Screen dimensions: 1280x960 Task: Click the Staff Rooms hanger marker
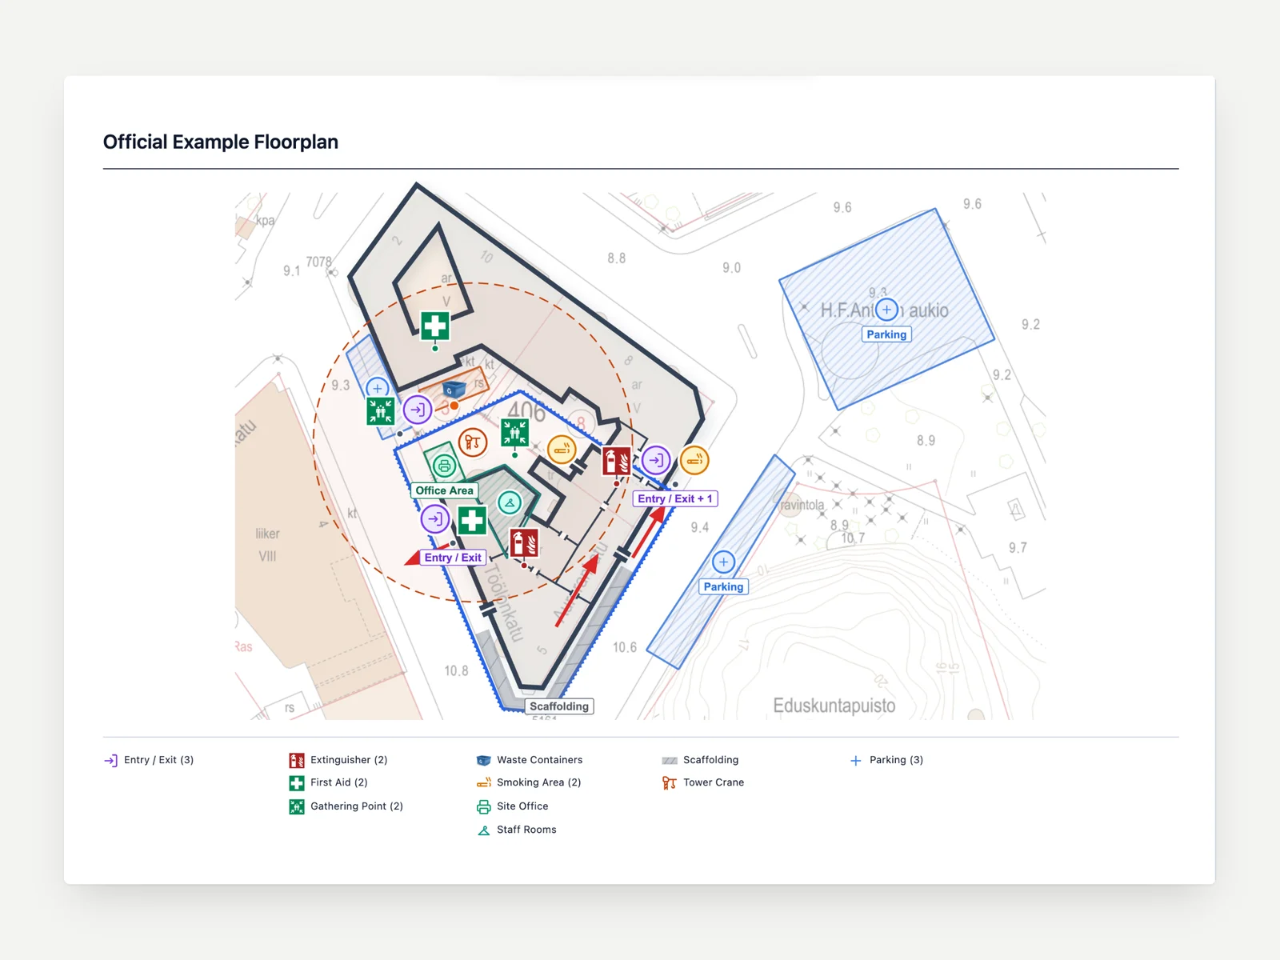click(x=510, y=502)
